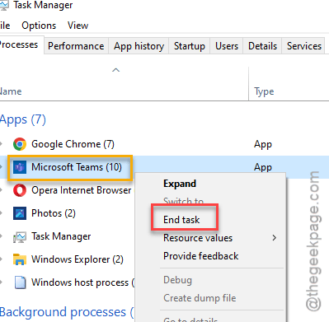
Task: Open the Services tab
Action: [304, 46]
